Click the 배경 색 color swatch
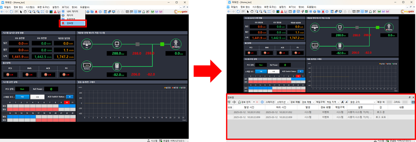The width and height of the screenshot is (416, 142). click(389, 102)
